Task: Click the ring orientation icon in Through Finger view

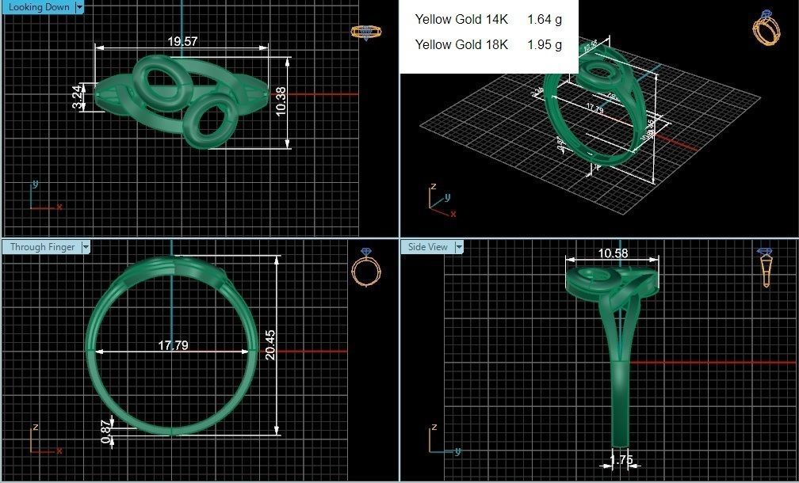Action: coord(366,267)
